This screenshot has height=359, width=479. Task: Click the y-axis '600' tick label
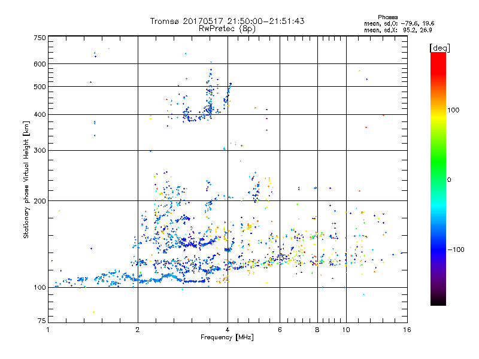[40, 64]
